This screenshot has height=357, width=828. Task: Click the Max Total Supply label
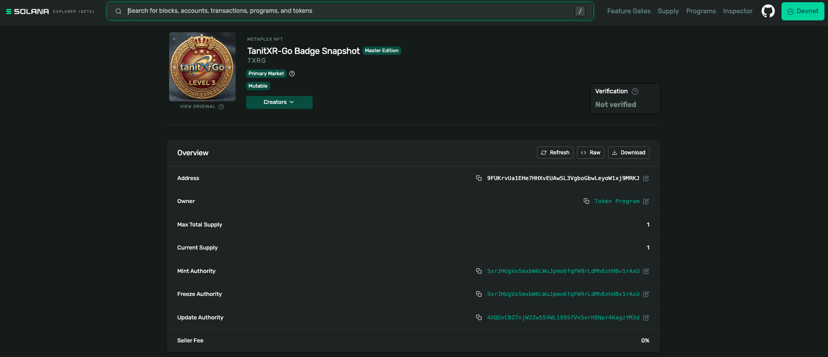pos(200,225)
